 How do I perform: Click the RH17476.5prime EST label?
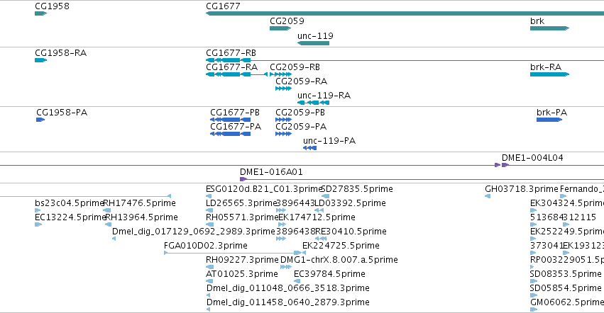pyautogui.click(x=139, y=203)
